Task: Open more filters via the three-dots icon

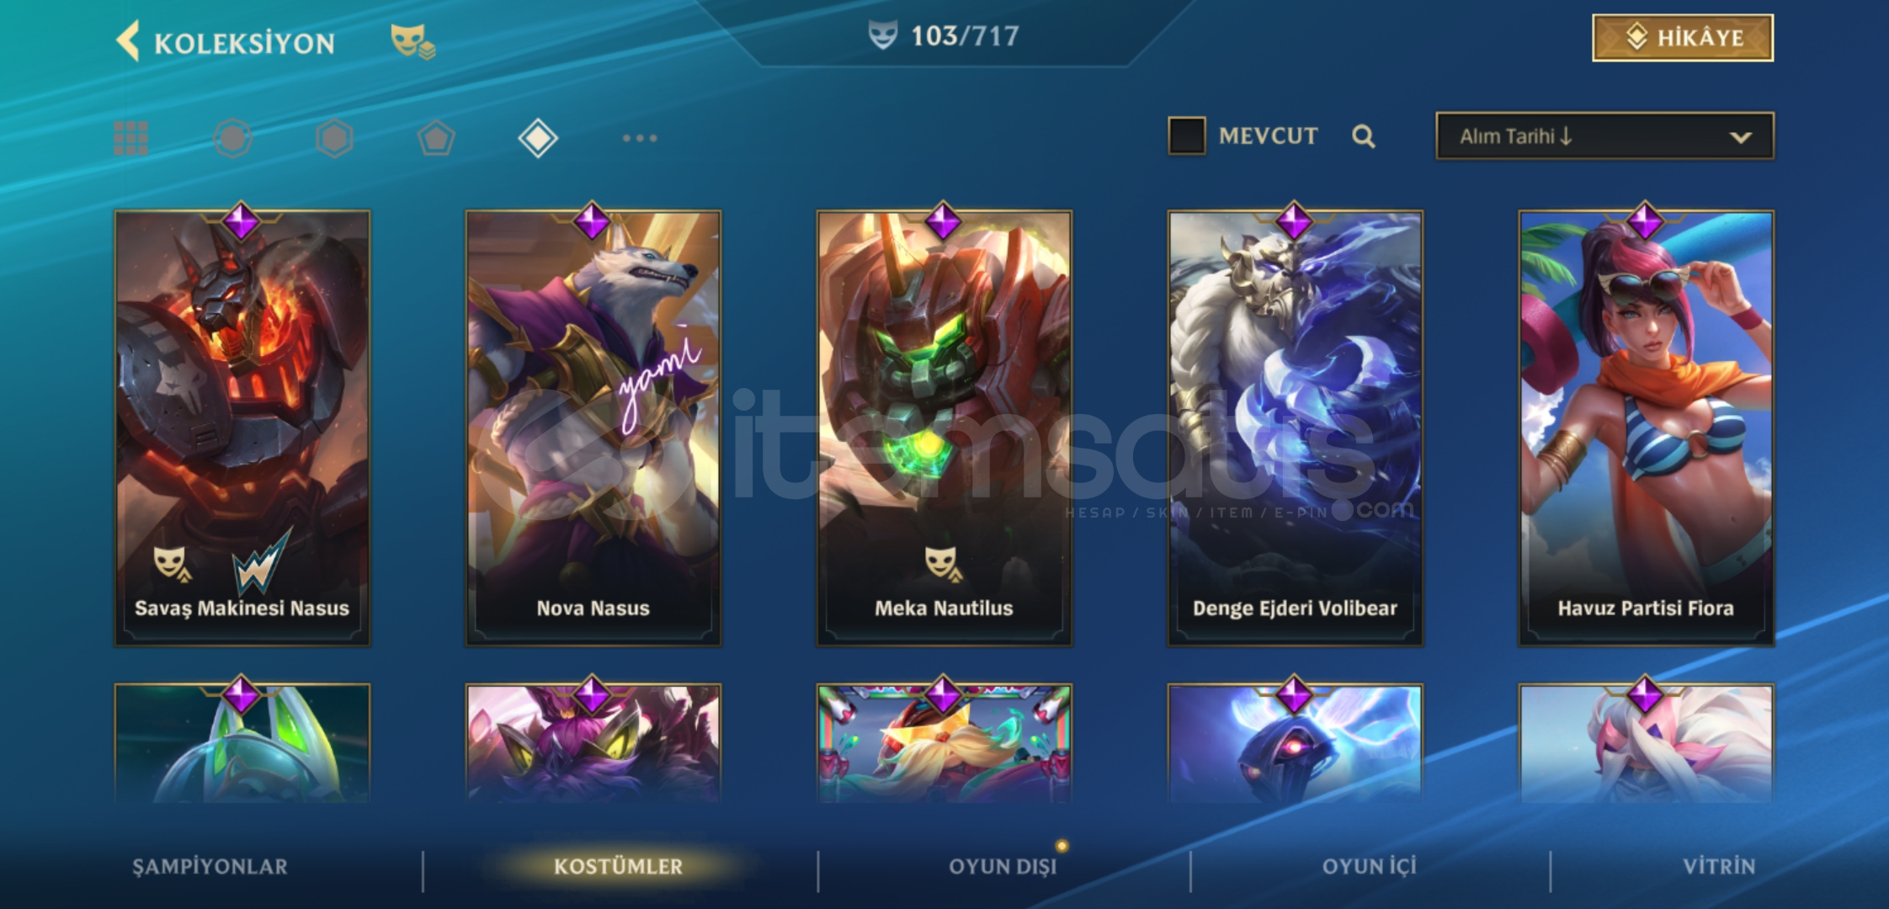Action: (640, 138)
